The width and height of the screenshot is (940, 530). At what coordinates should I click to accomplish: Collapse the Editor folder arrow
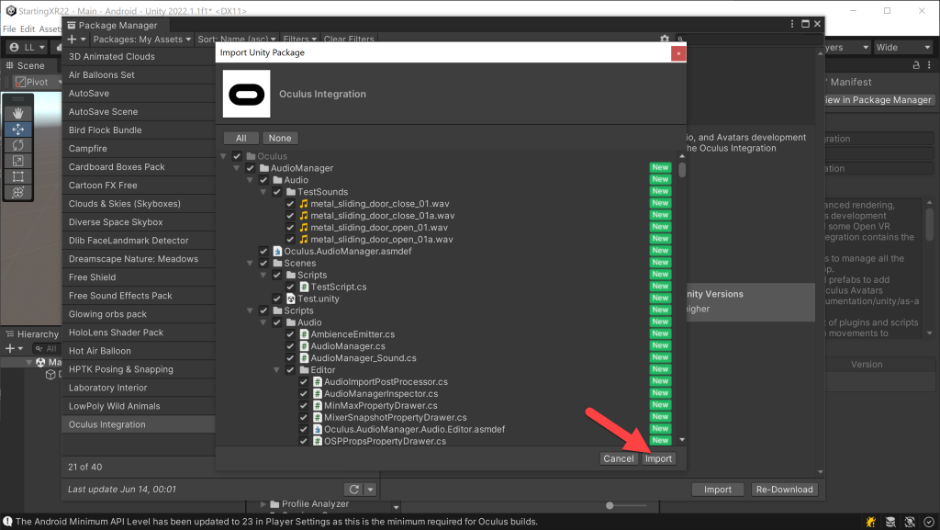[x=276, y=370]
